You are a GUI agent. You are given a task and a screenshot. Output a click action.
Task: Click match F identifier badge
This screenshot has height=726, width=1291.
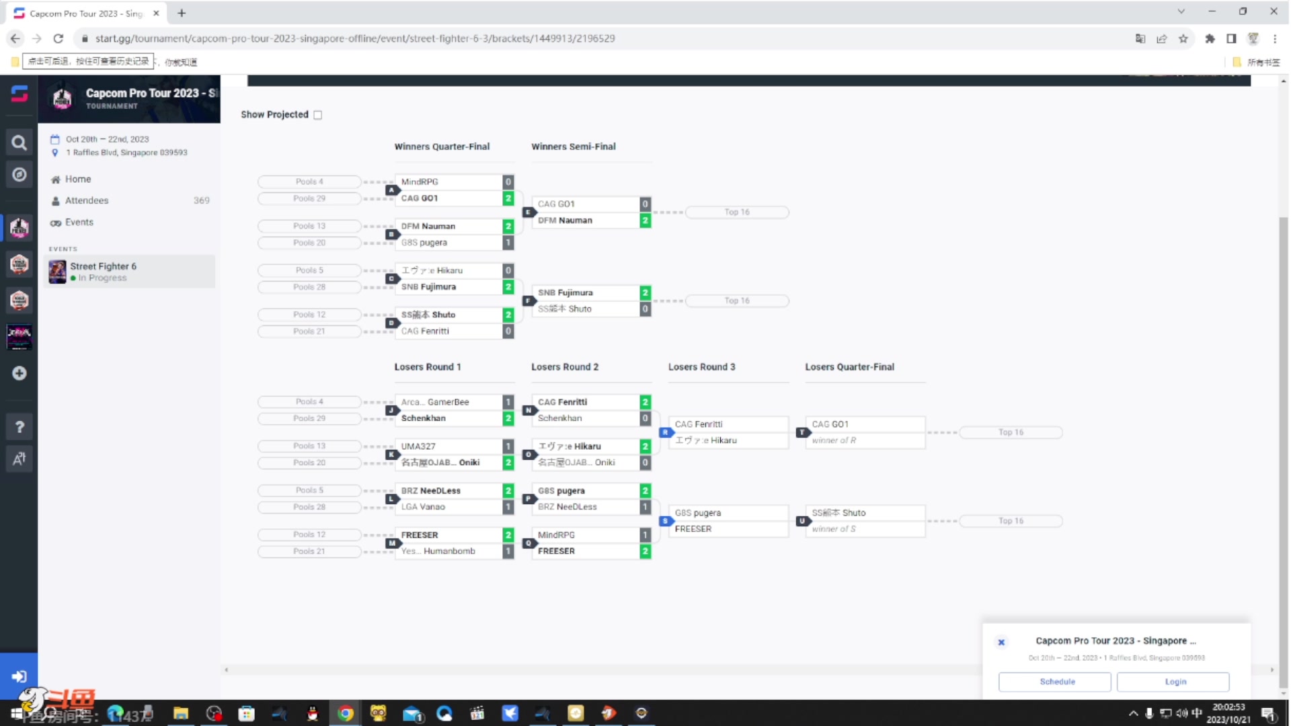(528, 301)
